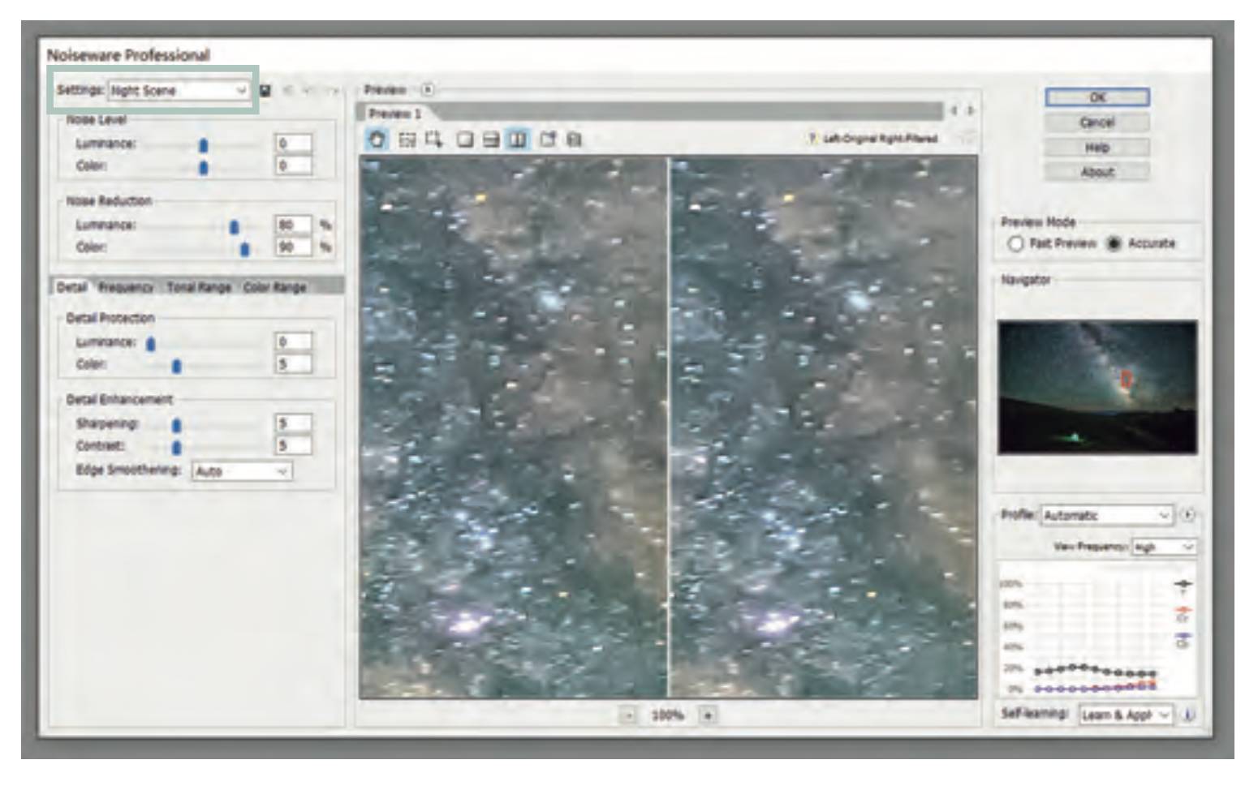Click the zoom out minus button
Screen dimensions: 1258x790
[x=629, y=715]
